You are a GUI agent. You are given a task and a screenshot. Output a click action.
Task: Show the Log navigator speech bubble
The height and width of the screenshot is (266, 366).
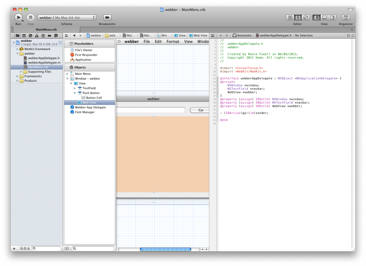point(56,36)
